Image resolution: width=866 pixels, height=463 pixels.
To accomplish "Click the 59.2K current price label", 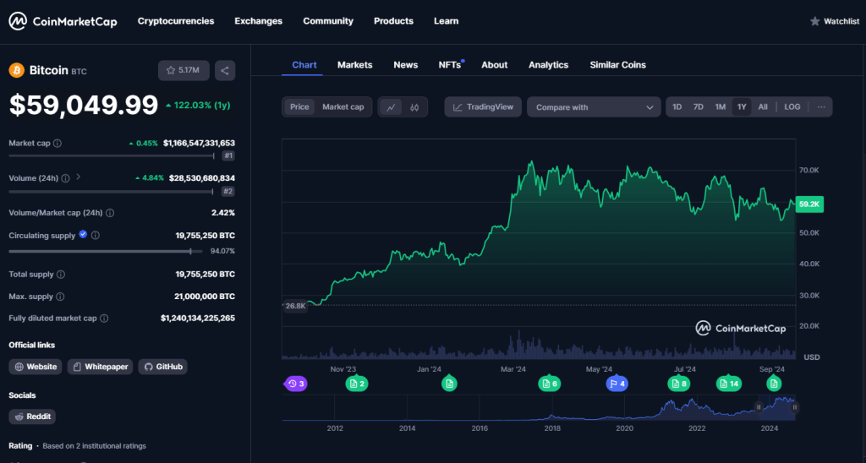I will tap(809, 204).
